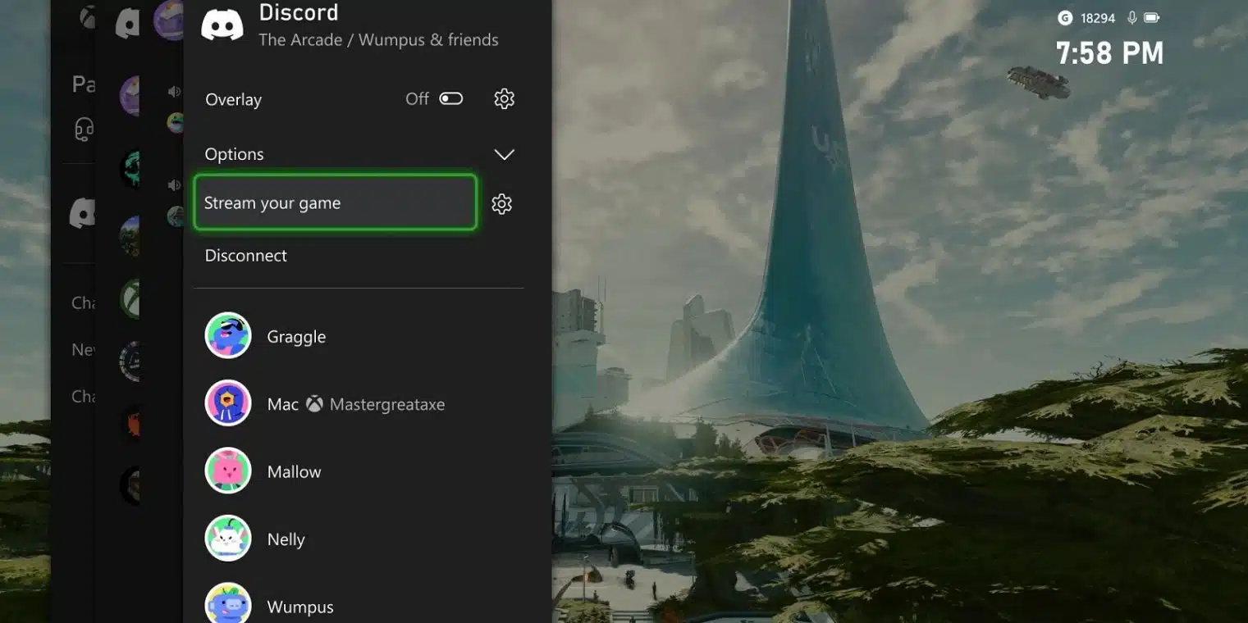Viewport: 1248px width, 623px height.
Task: Click the Overlay label
Action: coord(233,100)
